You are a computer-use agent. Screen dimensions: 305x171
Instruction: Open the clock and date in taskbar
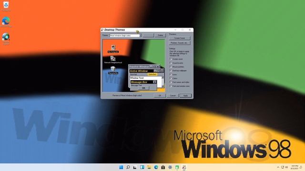(x=295, y=167)
